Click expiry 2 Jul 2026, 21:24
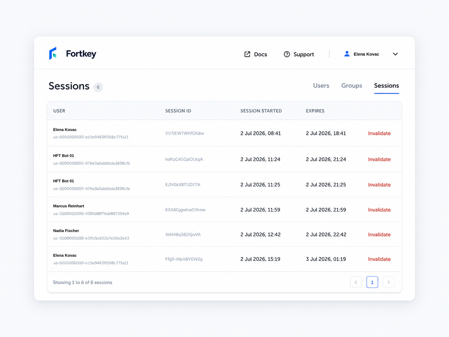The width and height of the screenshot is (449, 337). 326,159
